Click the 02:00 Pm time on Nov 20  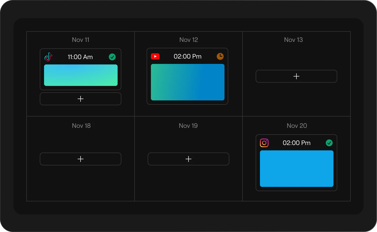point(297,143)
